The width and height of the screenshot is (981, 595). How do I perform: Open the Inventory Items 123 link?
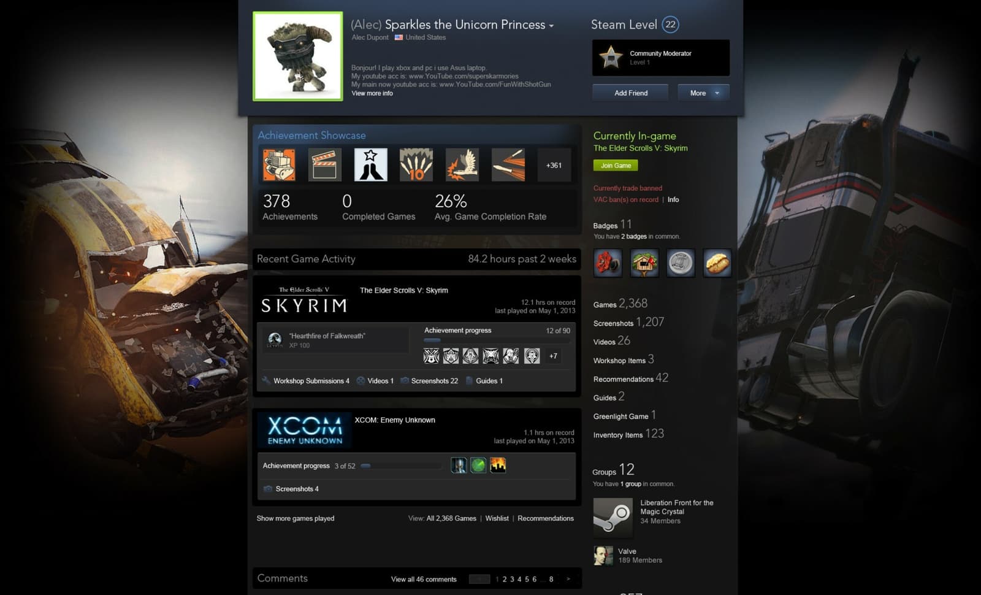pos(628,434)
